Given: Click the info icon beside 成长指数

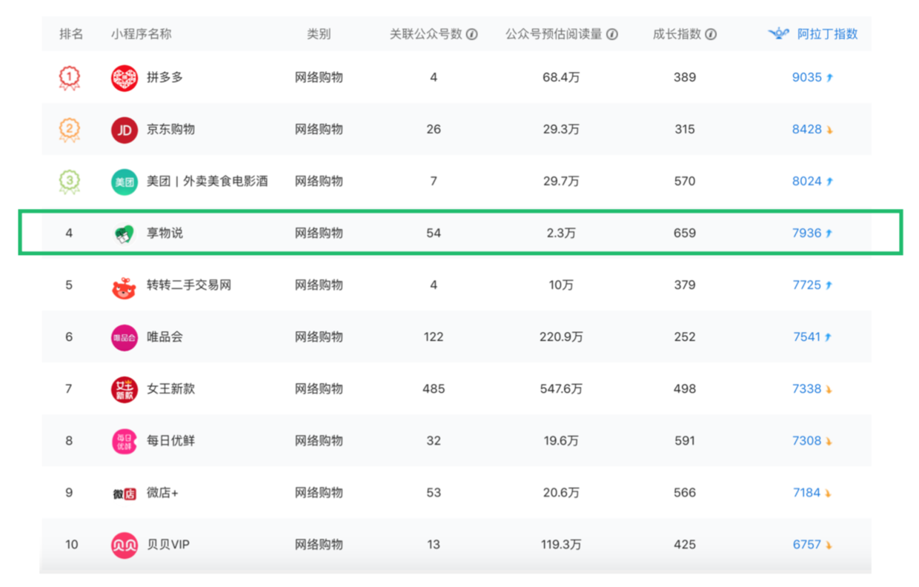Looking at the screenshot, I should click(711, 34).
